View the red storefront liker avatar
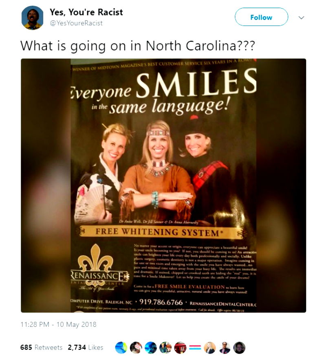This screenshot has width=326, height=361. click(x=180, y=348)
